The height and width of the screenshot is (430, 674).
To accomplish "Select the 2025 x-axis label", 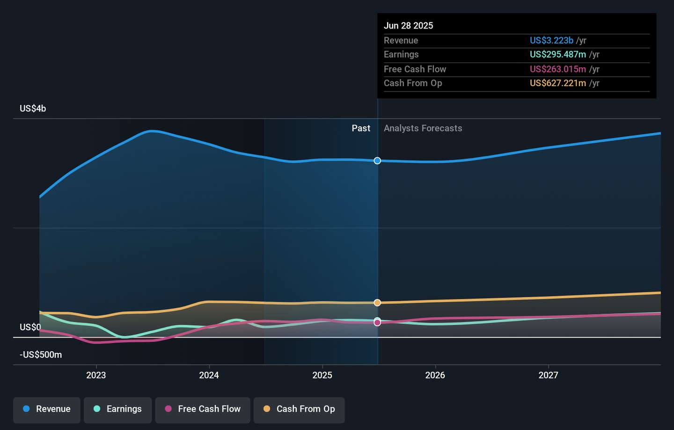I will pyautogui.click(x=322, y=375).
